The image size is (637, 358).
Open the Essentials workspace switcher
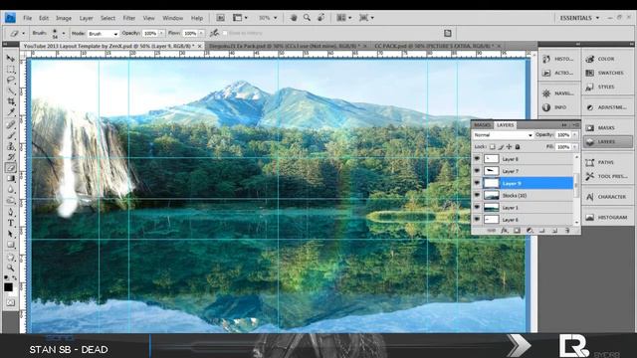[579, 18]
